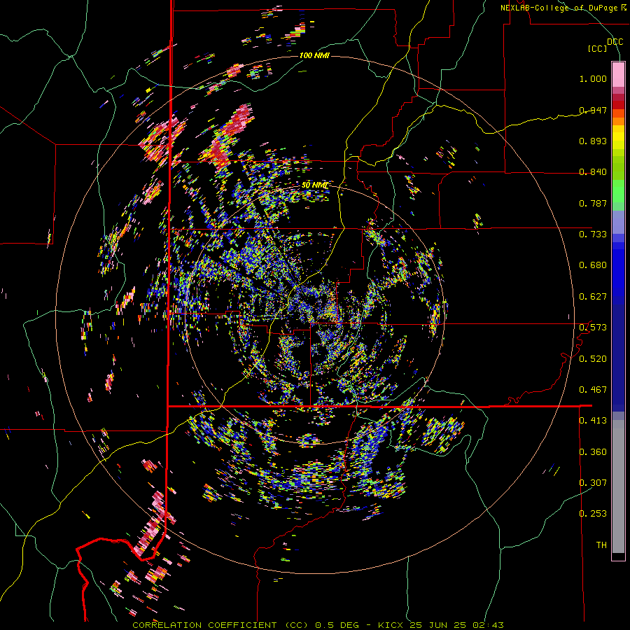Image resolution: width=630 pixels, height=630 pixels.
Task: Pick the bright green swatch near 0.787
Action: [x=618, y=191]
